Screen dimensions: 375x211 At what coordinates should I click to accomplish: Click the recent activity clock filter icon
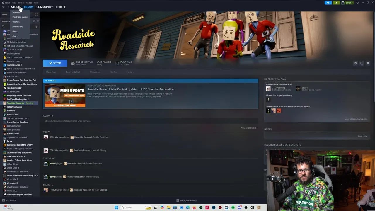[x=34, y=21]
